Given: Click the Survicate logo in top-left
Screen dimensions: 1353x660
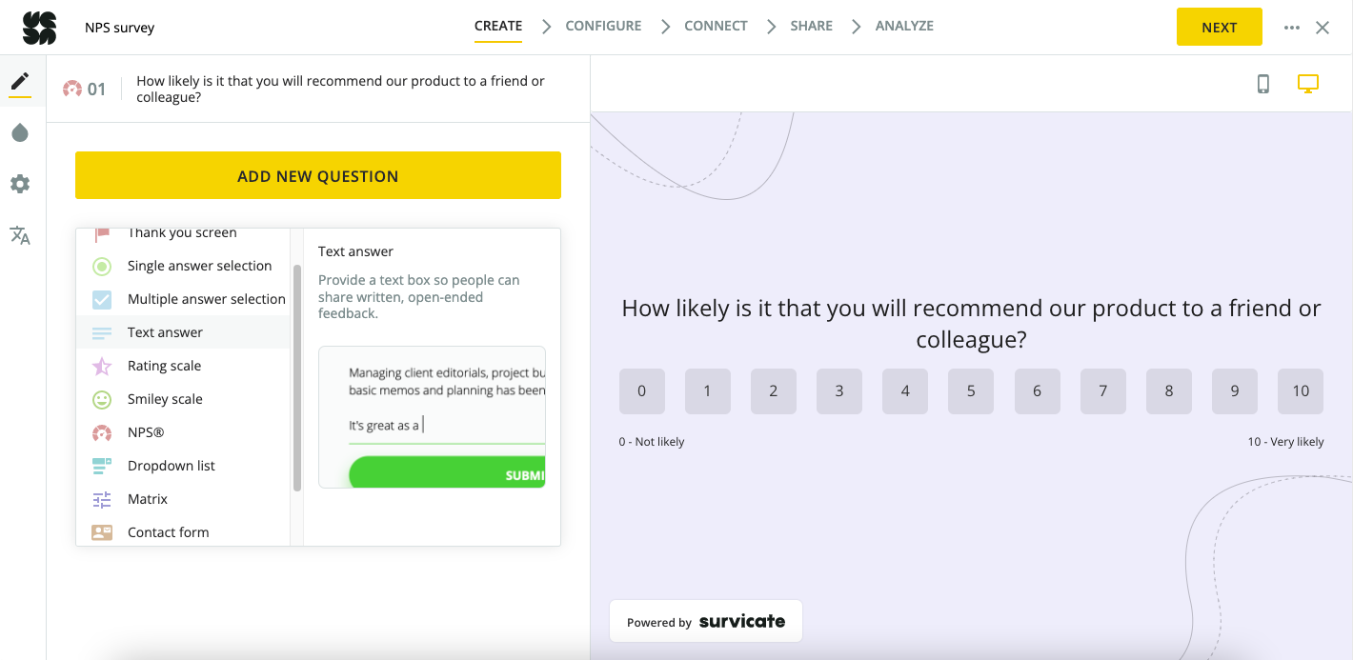Looking at the screenshot, I should [x=39, y=28].
